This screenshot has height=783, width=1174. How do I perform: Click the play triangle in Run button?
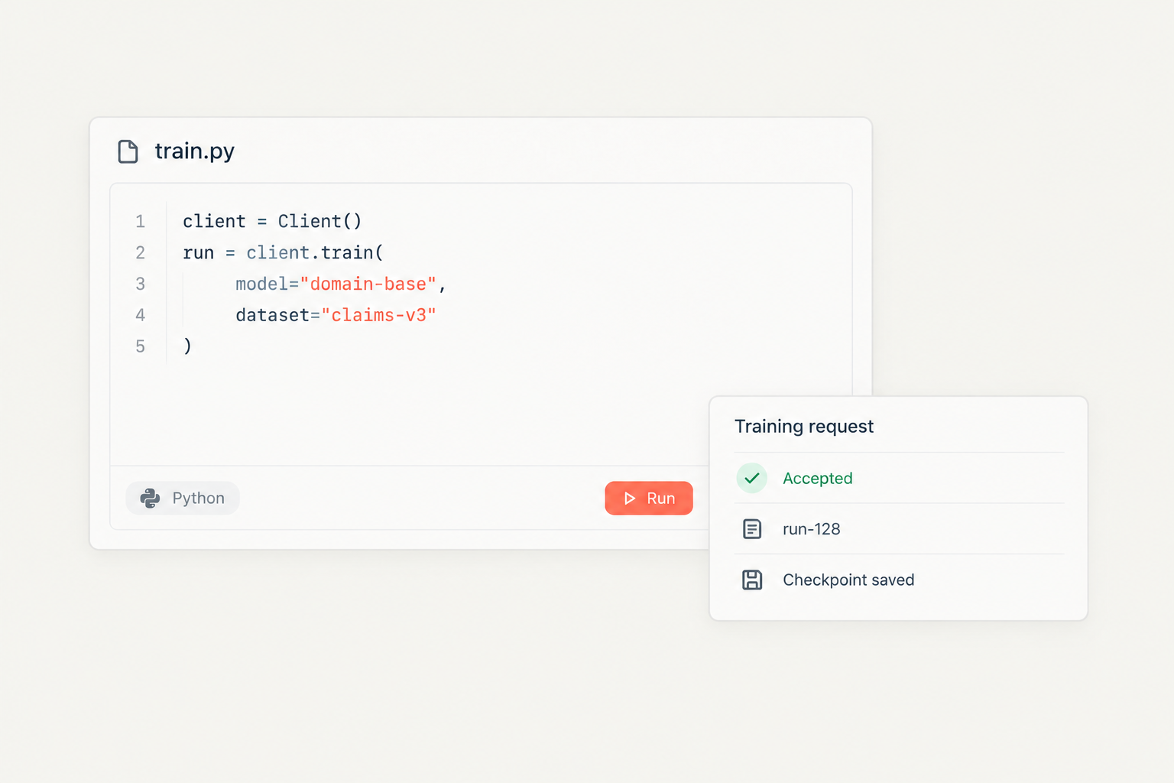[x=630, y=499]
